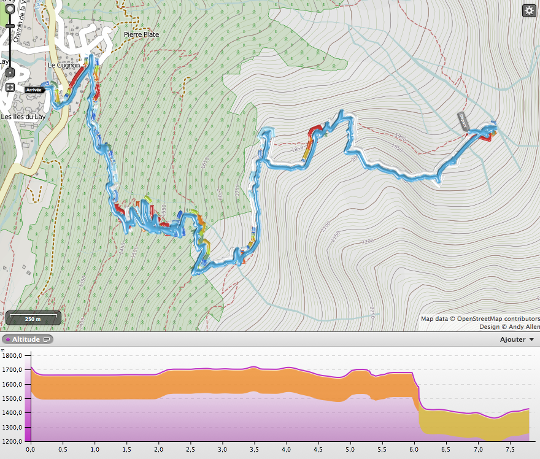
Task: Open map settings gear icon
Action: coord(528,10)
